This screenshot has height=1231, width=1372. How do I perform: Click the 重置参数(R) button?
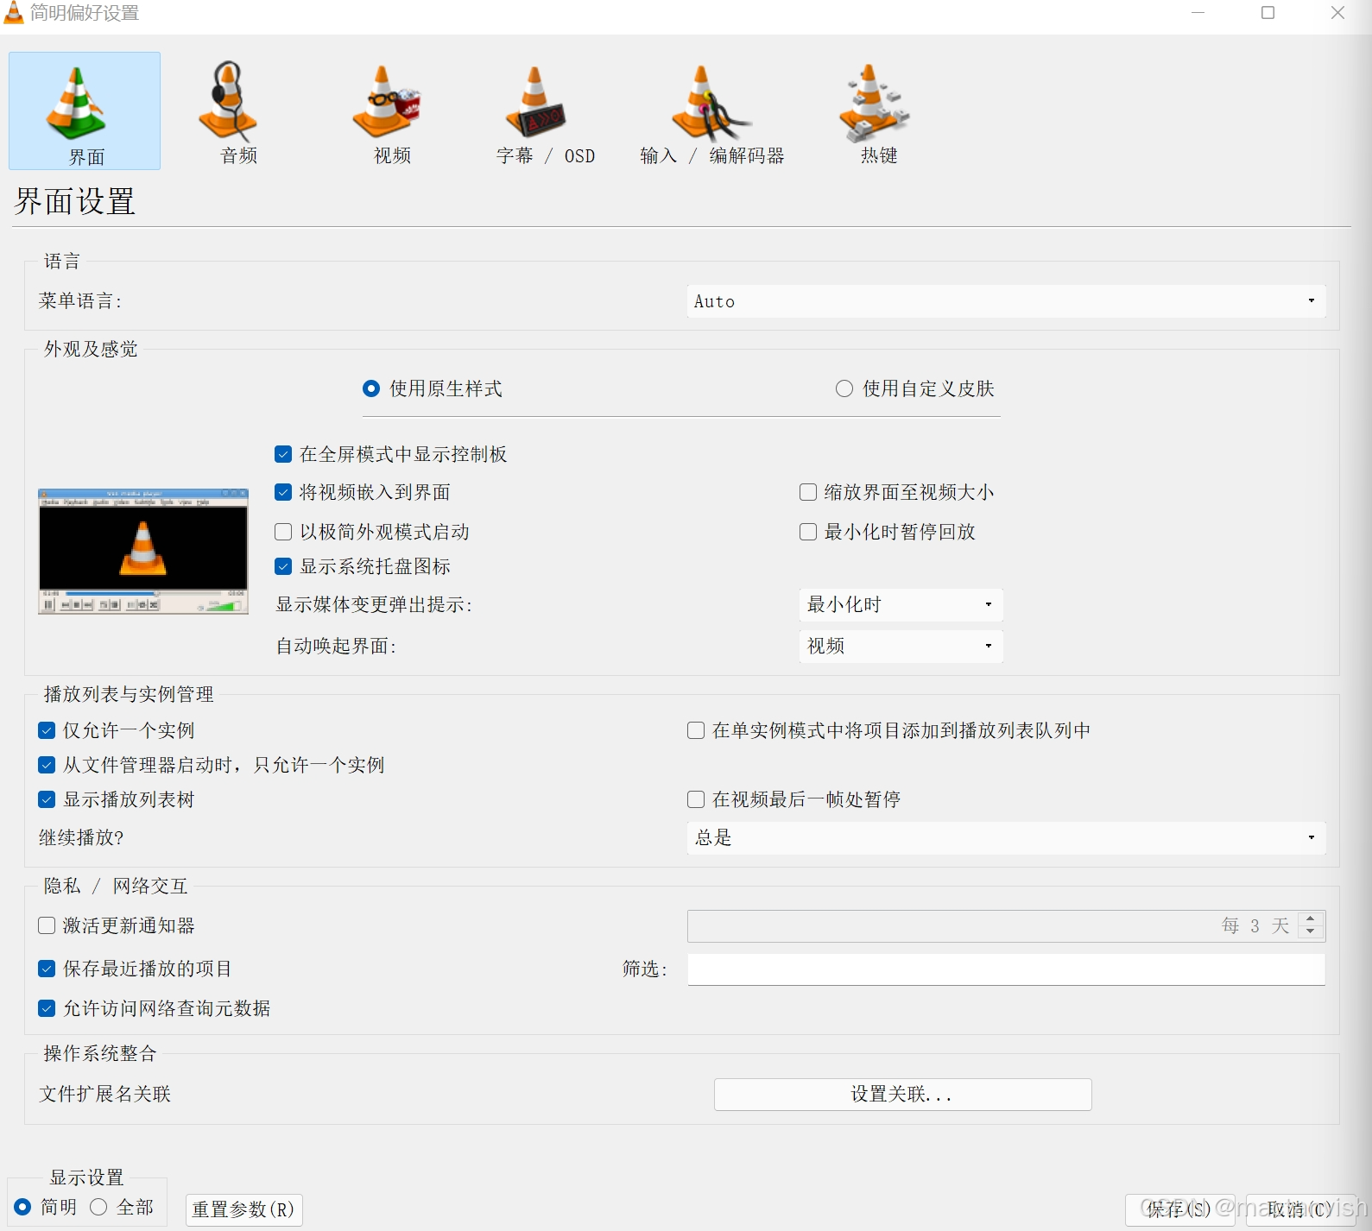click(244, 1209)
